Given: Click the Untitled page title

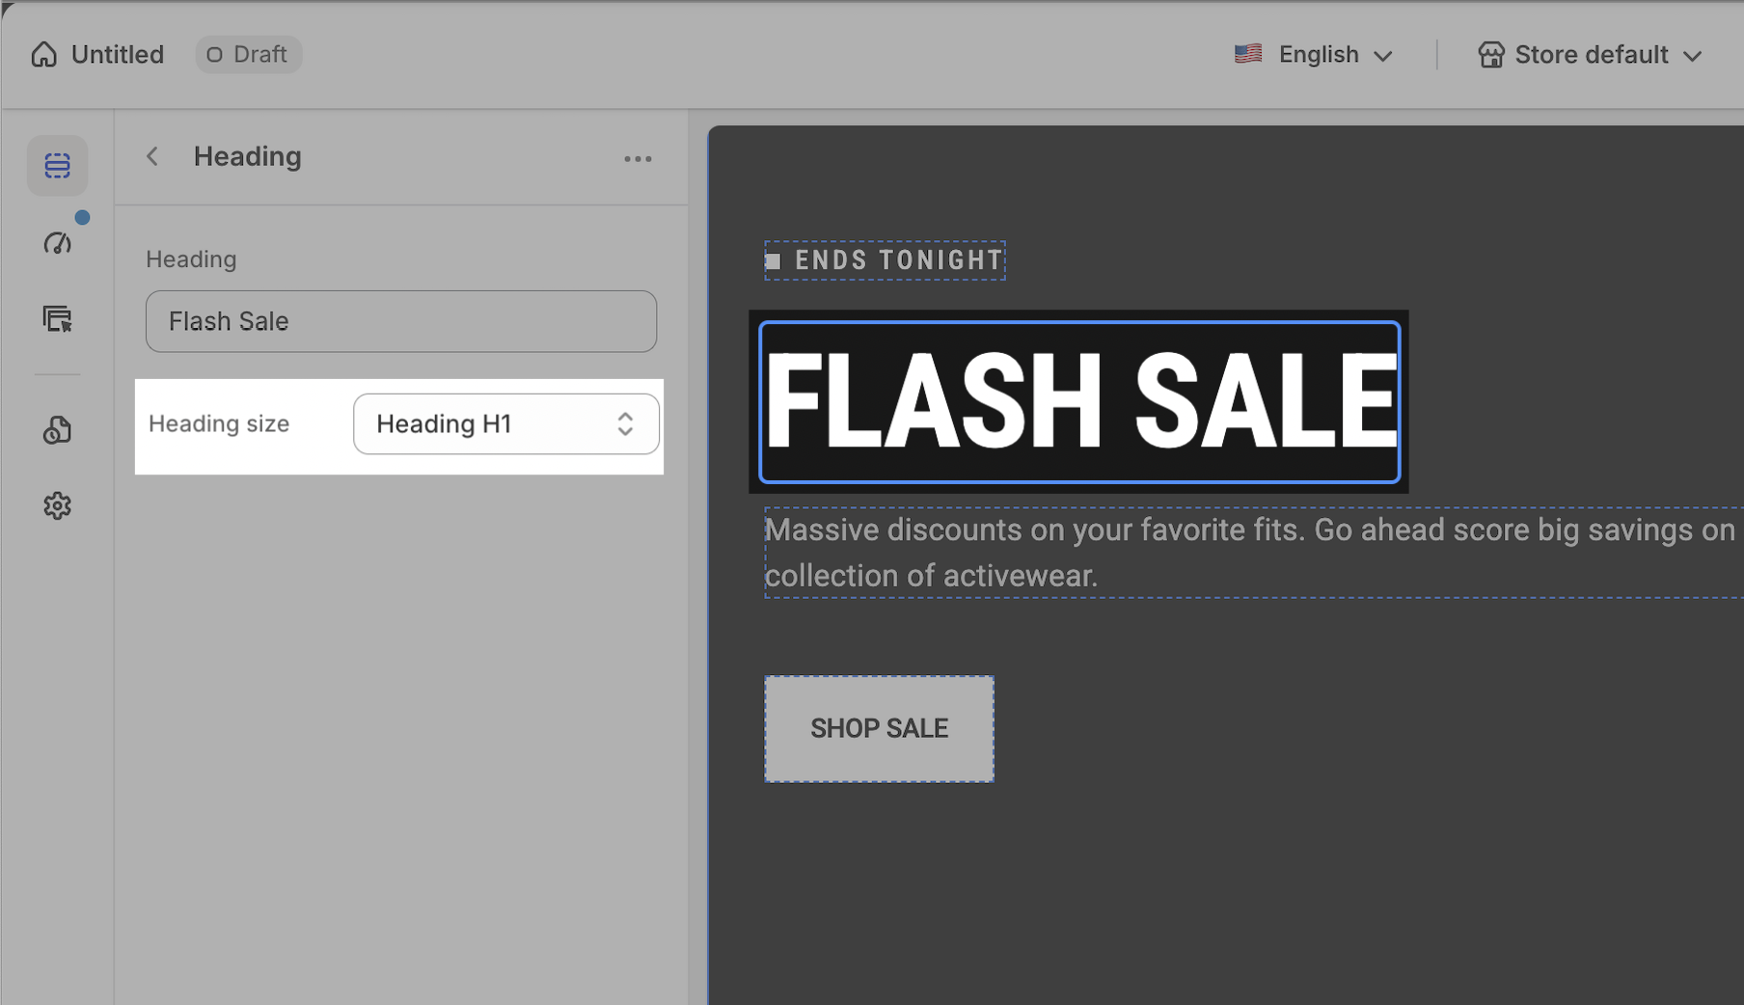Looking at the screenshot, I should [x=118, y=55].
